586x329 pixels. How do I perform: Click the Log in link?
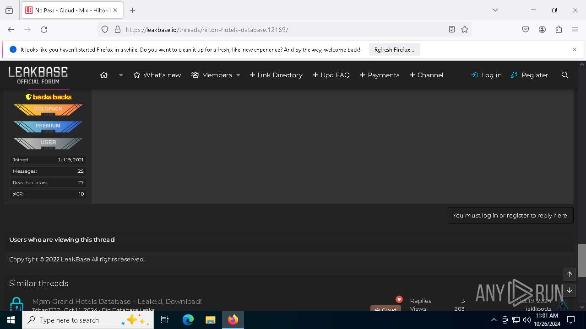click(x=486, y=75)
